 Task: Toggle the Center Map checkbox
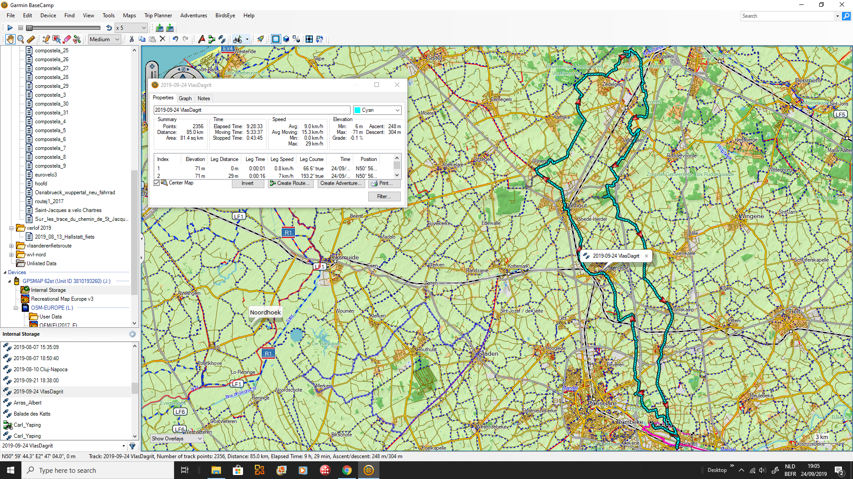tap(157, 183)
